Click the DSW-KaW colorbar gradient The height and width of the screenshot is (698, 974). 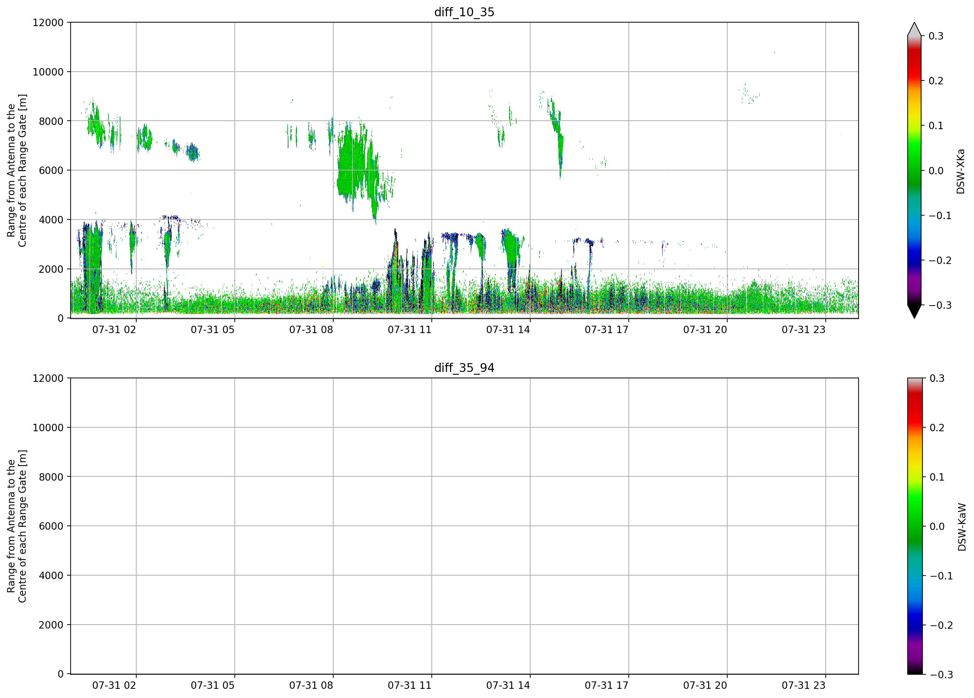pyautogui.click(x=914, y=526)
